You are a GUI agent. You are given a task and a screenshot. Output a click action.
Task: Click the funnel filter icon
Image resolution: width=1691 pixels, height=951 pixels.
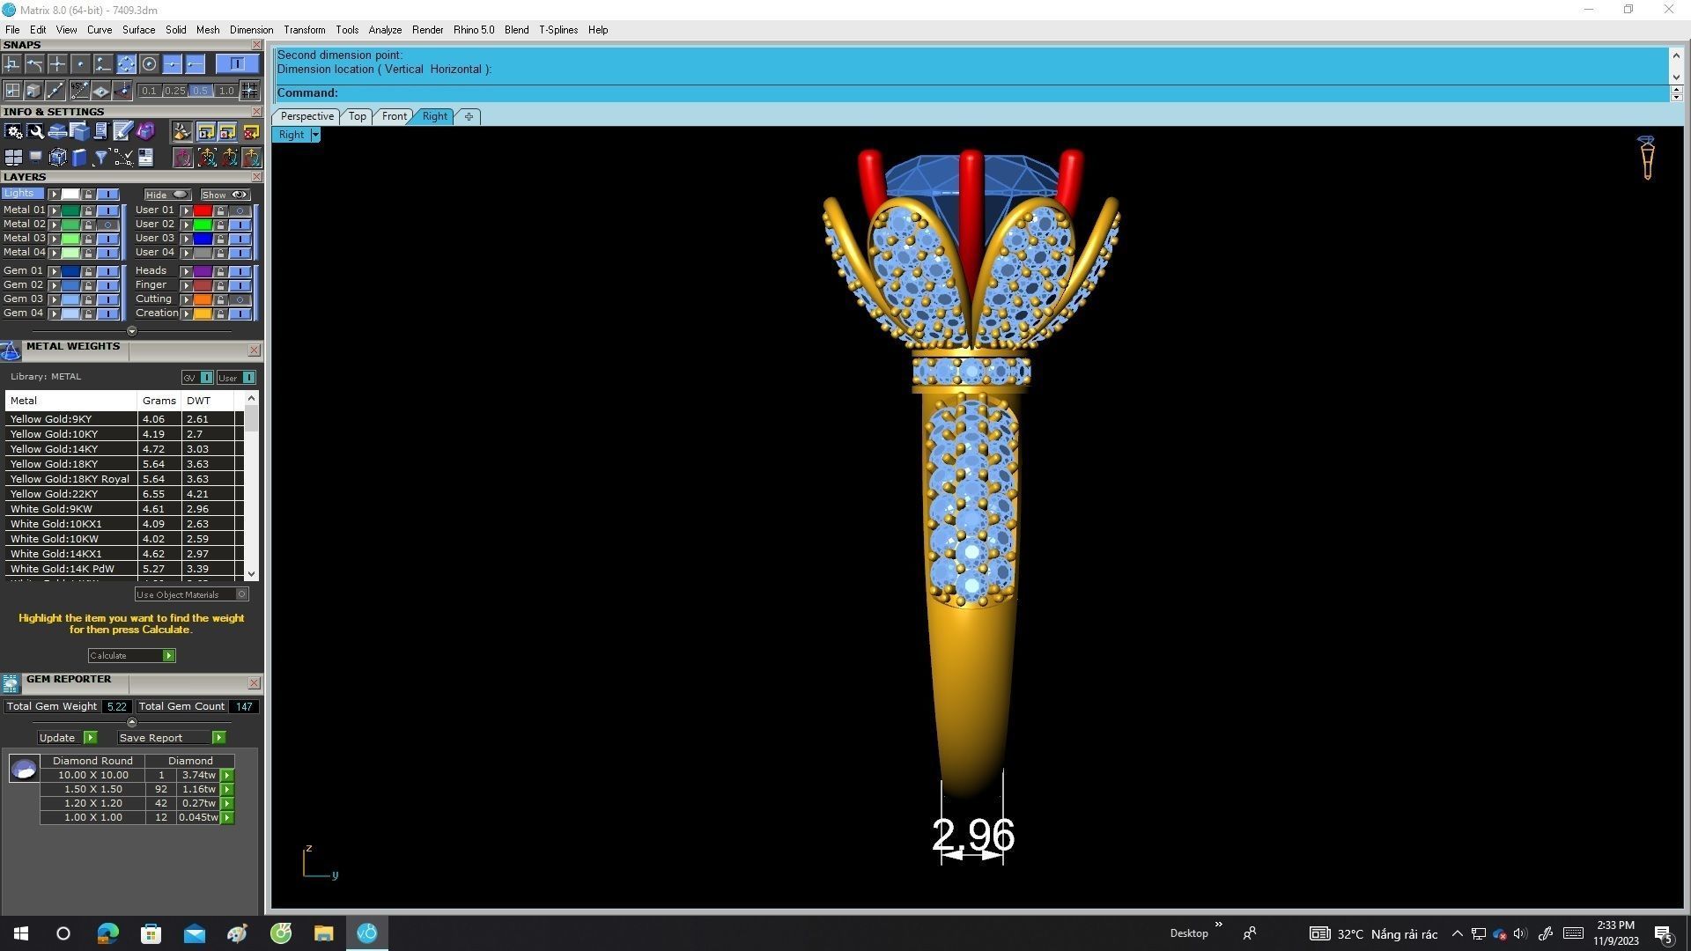pyautogui.click(x=101, y=158)
